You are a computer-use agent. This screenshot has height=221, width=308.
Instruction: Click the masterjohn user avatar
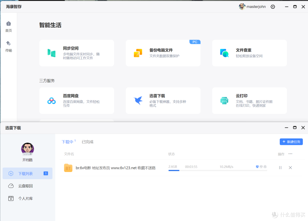pyautogui.click(x=242, y=7)
